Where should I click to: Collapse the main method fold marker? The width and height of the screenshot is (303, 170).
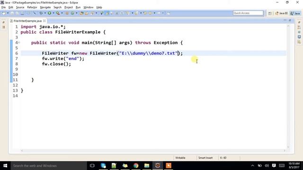19,42
